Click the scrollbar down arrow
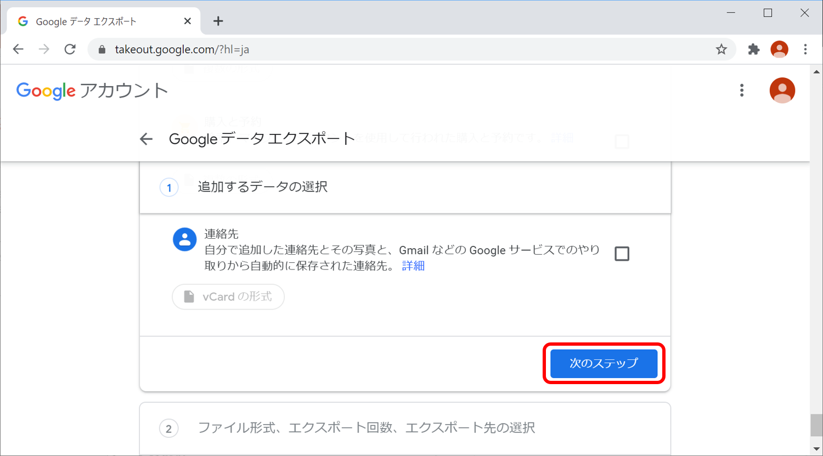The width and height of the screenshot is (823, 456). pyautogui.click(x=816, y=449)
